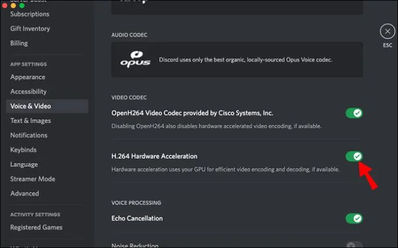Image resolution: width=398 pixels, height=248 pixels.
Task: Select Accessibility in the sidebar
Action: 28,91
